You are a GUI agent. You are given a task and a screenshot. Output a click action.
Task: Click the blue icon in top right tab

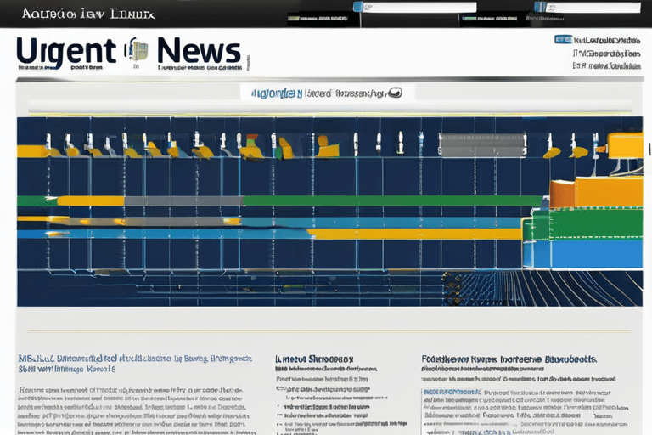click(x=540, y=7)
